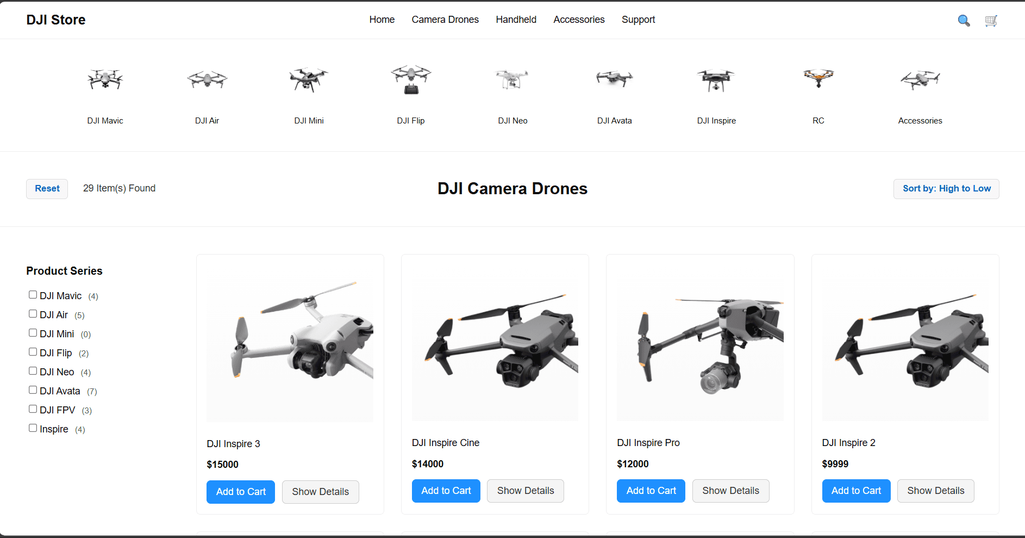Check the DJI Neo series filter
The height and width of the screenshot is (538, 1025).
pos(33,371)
